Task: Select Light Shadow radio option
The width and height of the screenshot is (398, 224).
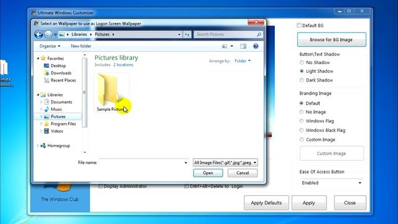Action: pos(302,72)
